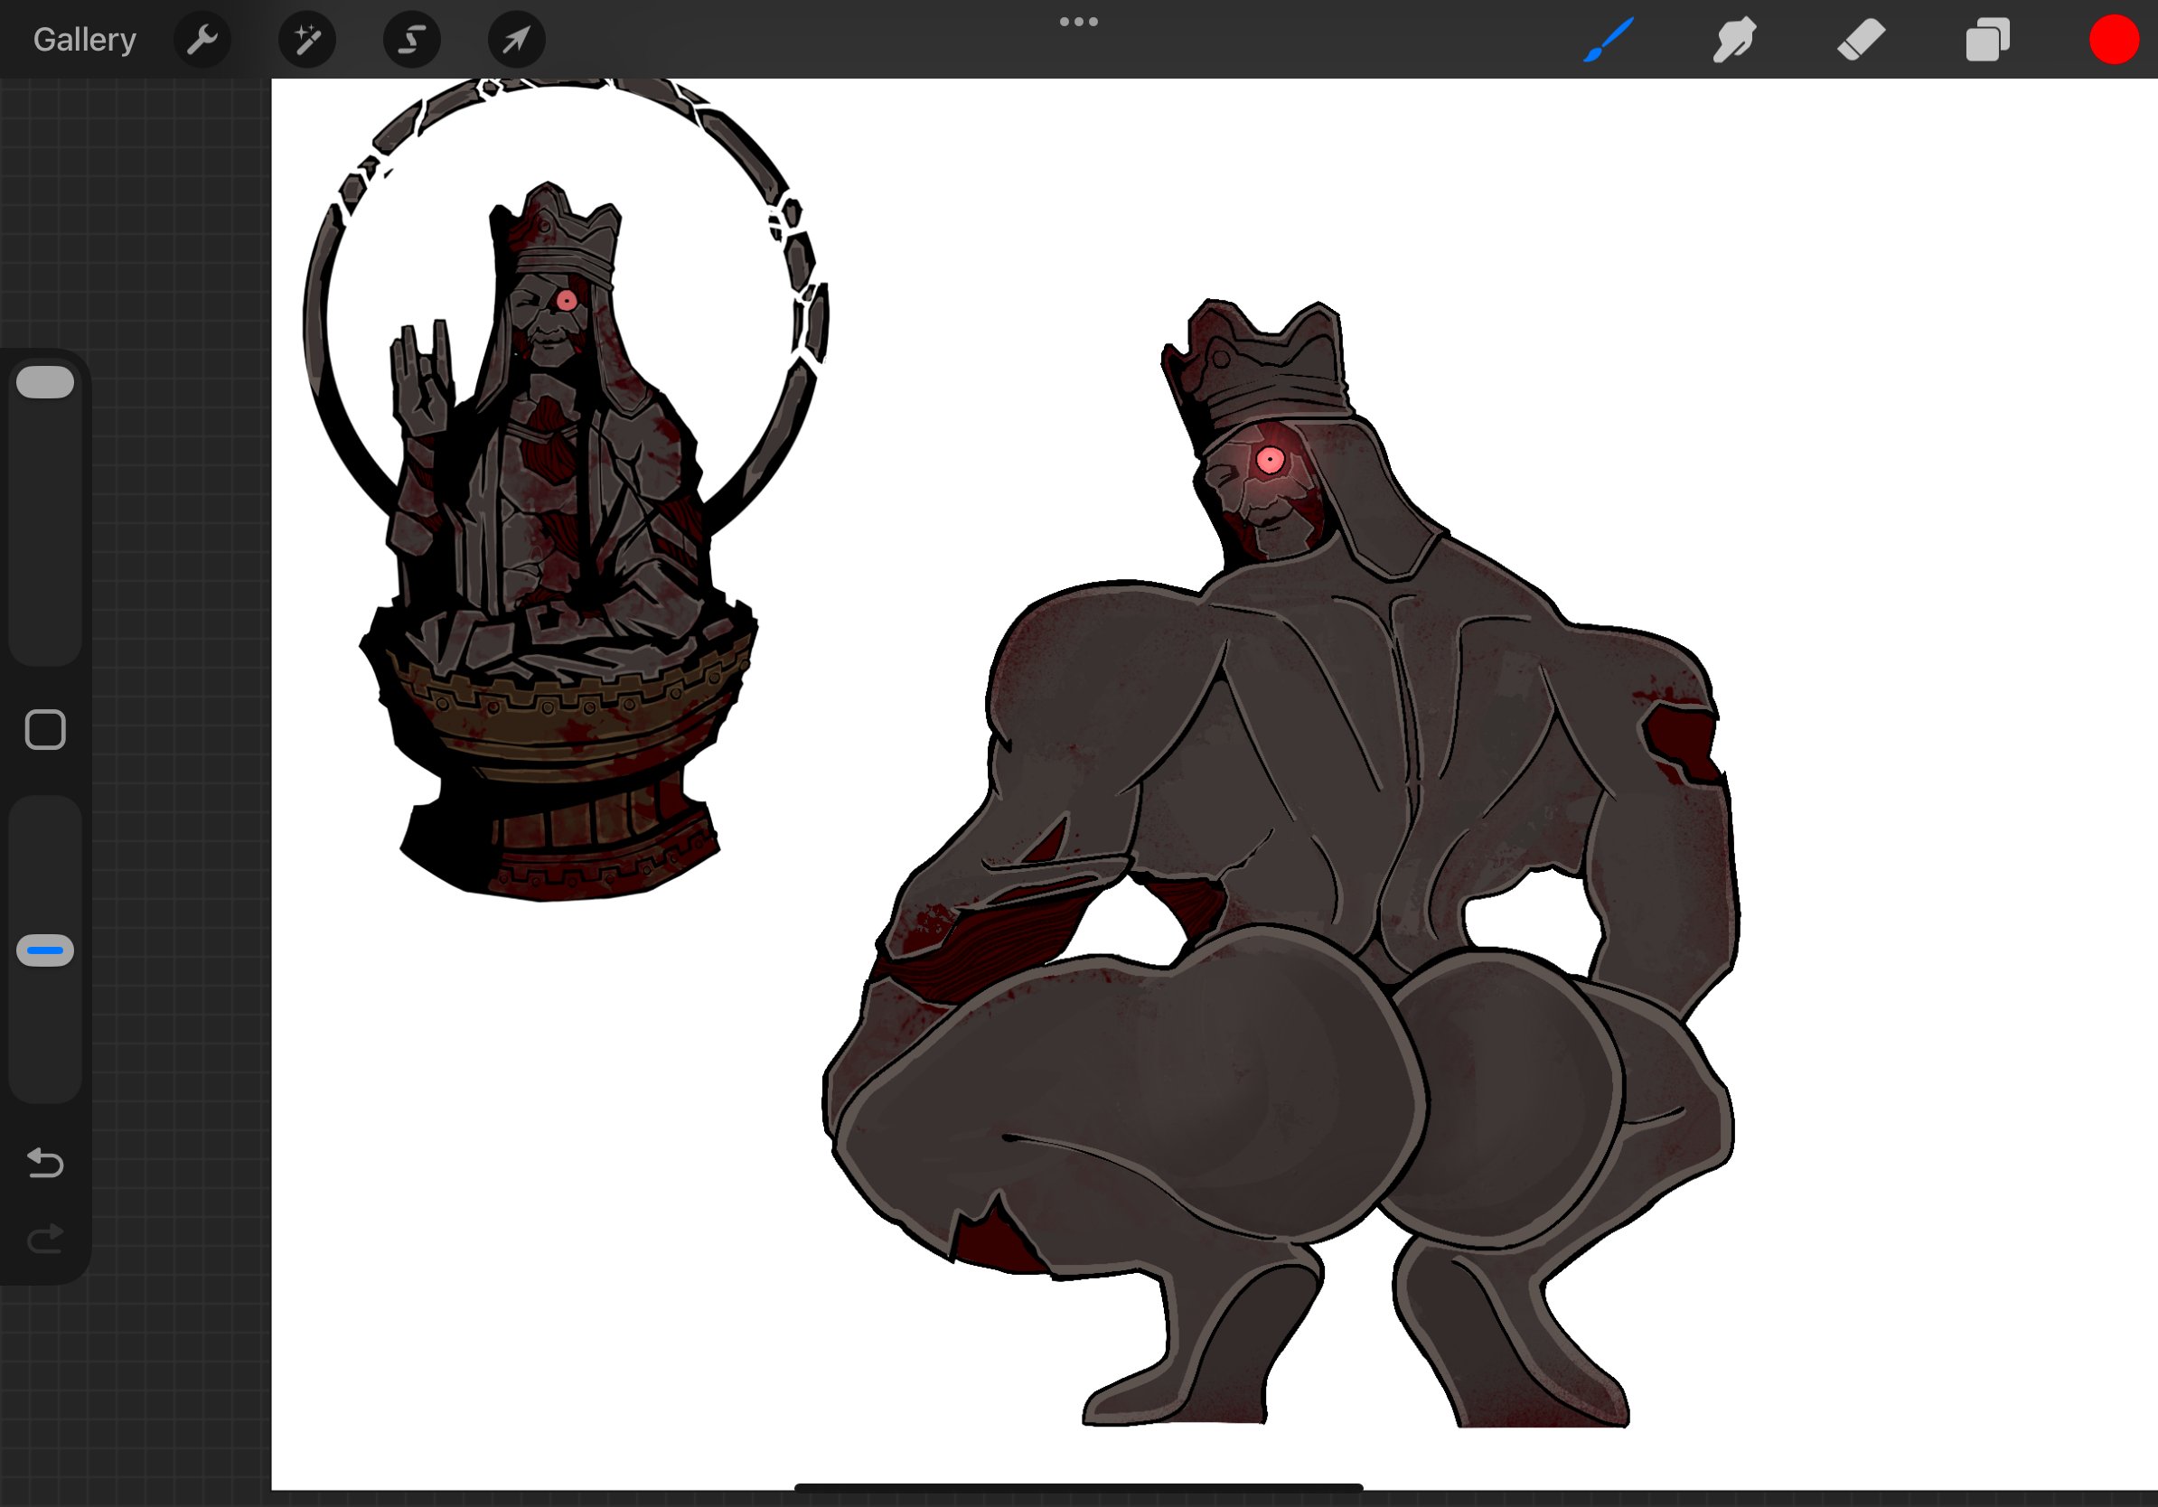
Task: Tap the three-dot multitasking menu
Action: coord(1078,22)
